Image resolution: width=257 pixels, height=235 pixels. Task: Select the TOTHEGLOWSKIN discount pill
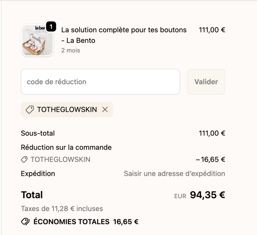[x=66, y=109]
